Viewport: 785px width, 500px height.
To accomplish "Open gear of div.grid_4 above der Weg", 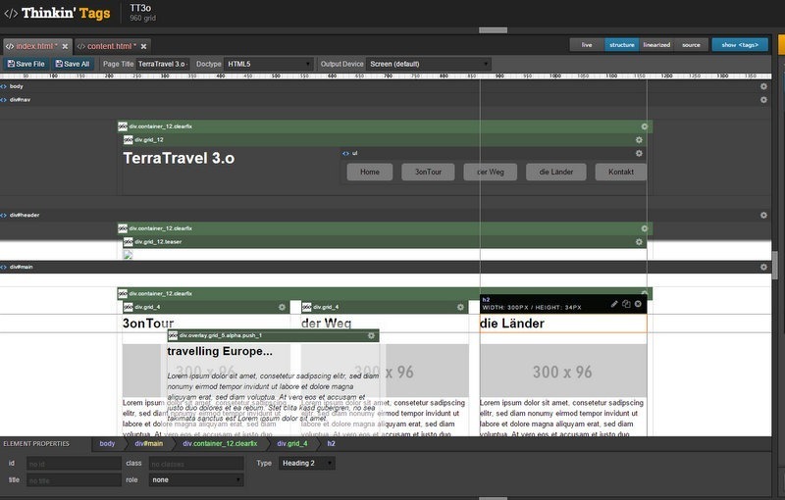I will (460, 307).
